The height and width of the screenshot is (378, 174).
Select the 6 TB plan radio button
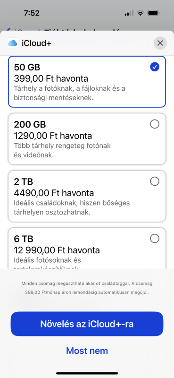[155, 239]
